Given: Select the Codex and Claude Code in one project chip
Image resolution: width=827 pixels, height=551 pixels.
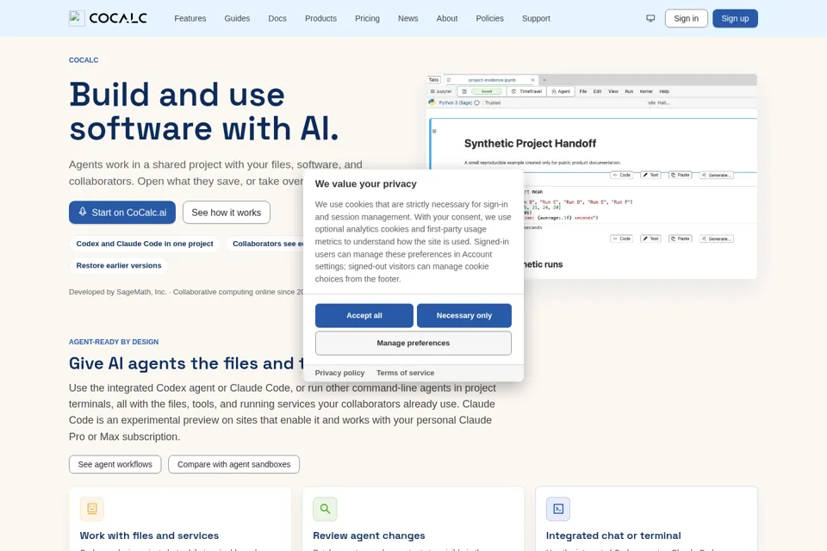Looking at the screenshot, I should (145, 244).
